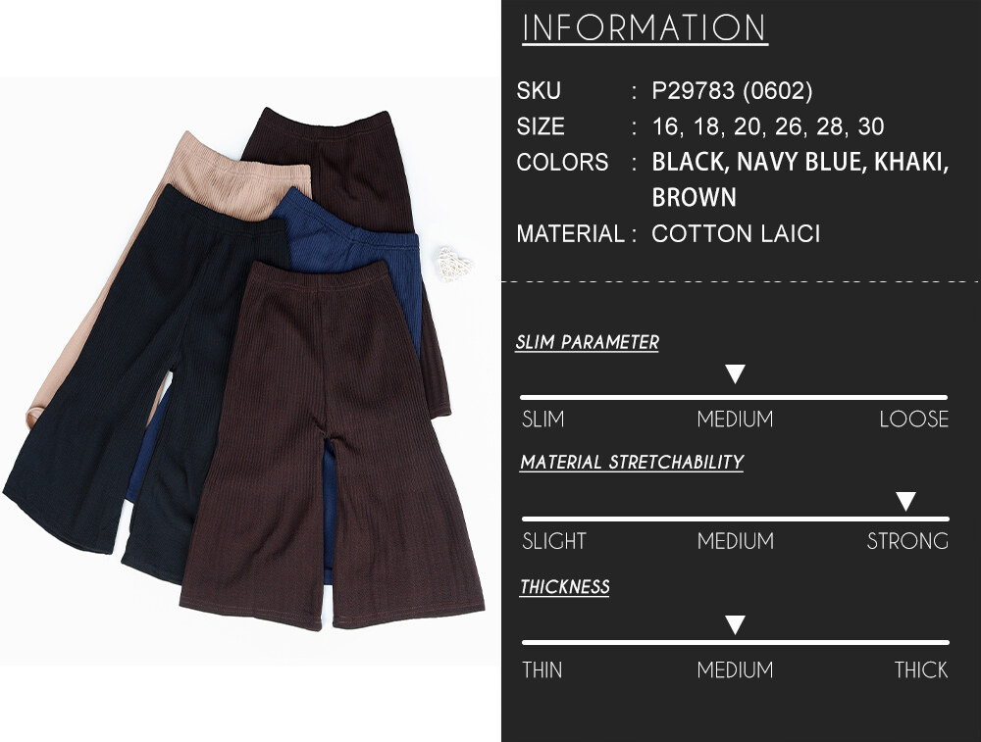This screenshot has height=742, width=981.
Task: Click the COTTON LAICI material text
Action: 736,234
